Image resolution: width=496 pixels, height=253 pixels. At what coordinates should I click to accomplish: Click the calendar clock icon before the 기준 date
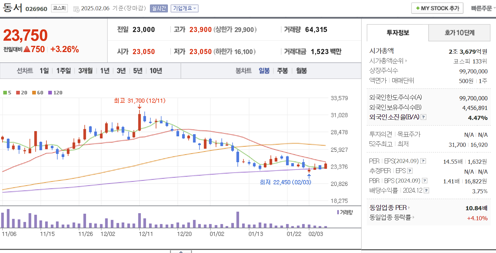coord(76,9)
